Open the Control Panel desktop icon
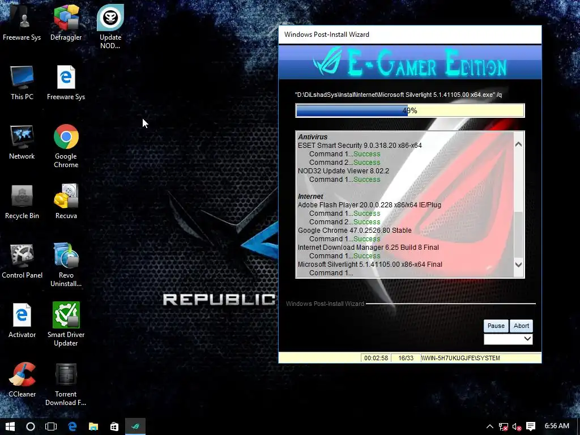This screenshot has height=435, width=580. [22, 261]
